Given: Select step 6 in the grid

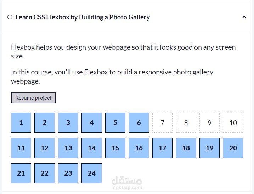Looking at the screenshot, I should point(139,122).
